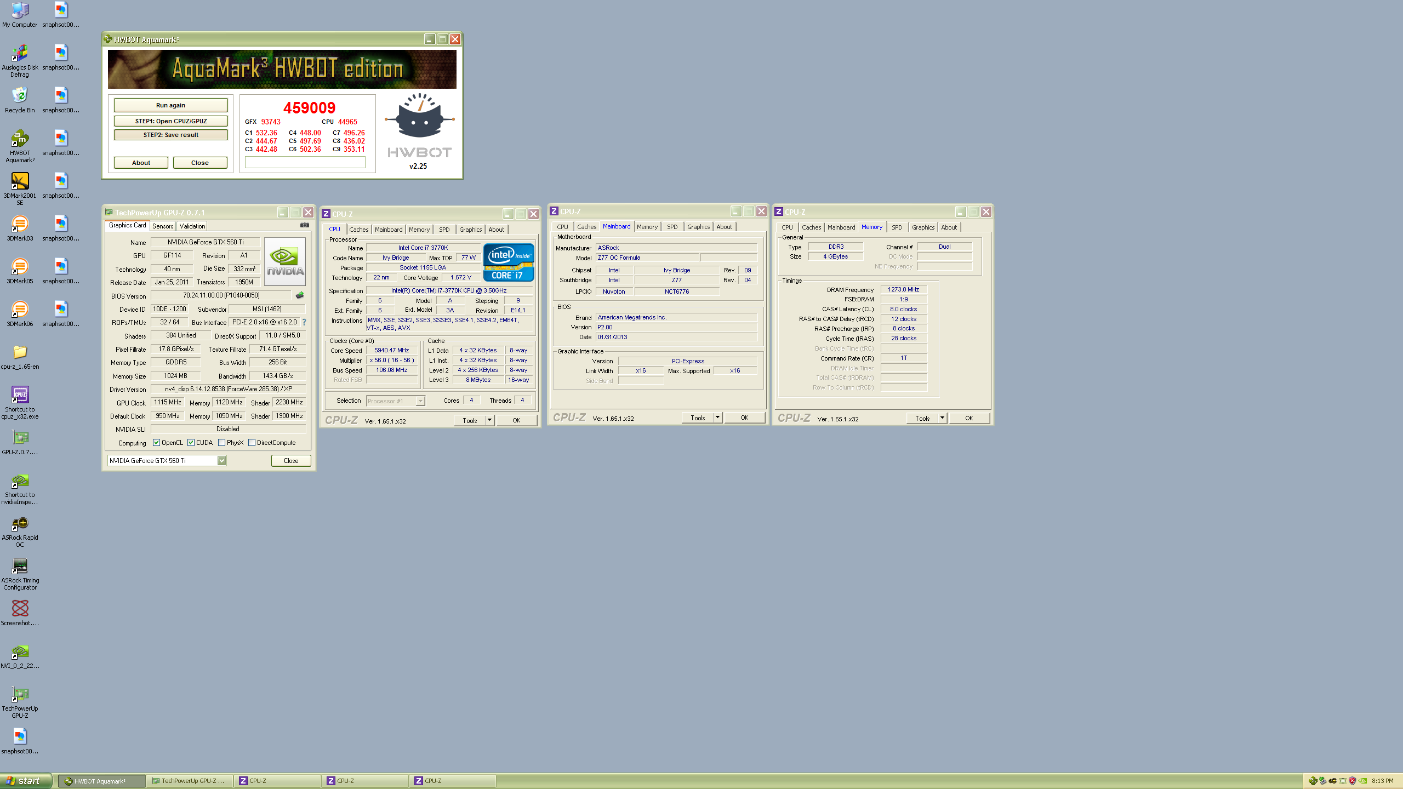Launch TechPowerUp GPU-Z desktop shortcut
Viewport: 1403px width, 789px height.
(x=20, y=701)
